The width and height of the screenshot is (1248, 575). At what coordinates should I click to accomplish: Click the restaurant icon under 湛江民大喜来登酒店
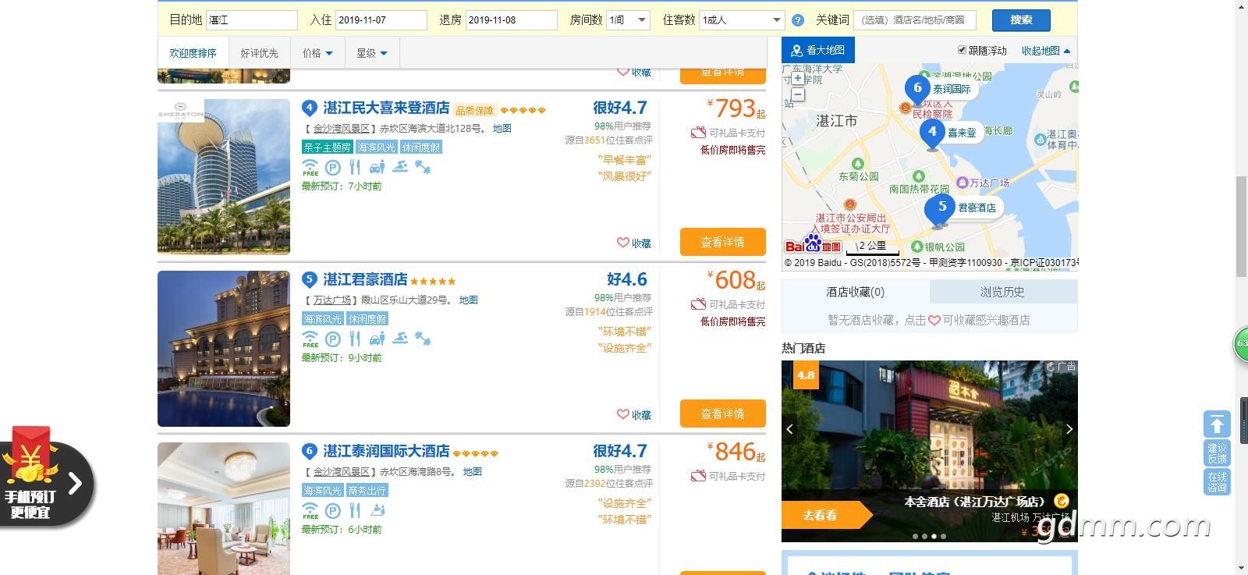(x=355, y=167)
